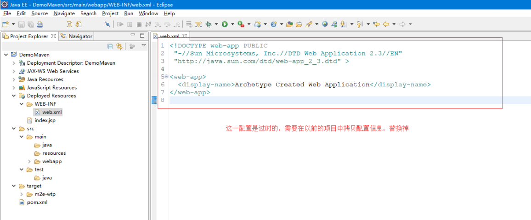Collapse the WEB-INF folder node
Image resolution: width=531 pixels, height=220 pixels.
click(x=21, y=104)
